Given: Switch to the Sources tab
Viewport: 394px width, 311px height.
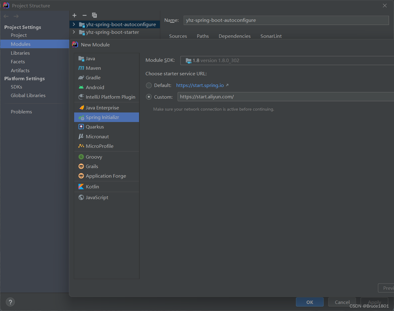Looking at the screenshot, I should [x=178, y=36].
